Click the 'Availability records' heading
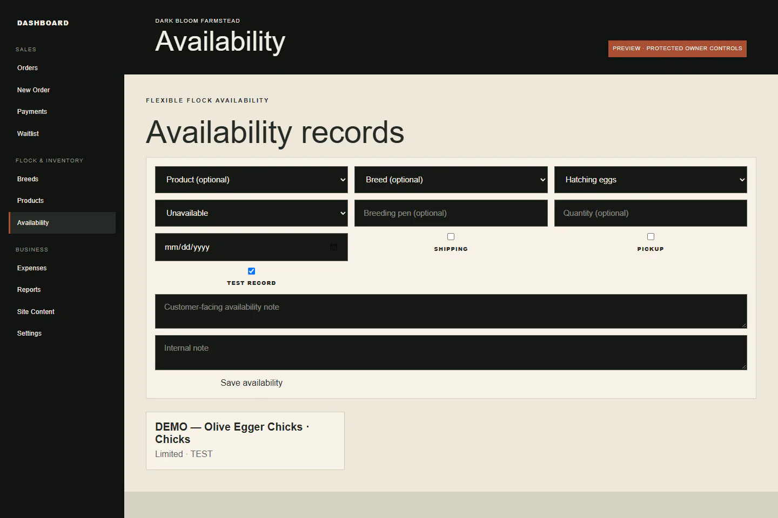 point(275,132)
